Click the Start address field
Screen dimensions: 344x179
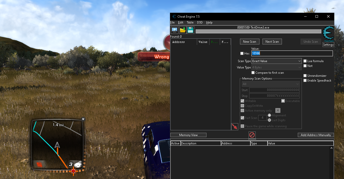point(274,90)
